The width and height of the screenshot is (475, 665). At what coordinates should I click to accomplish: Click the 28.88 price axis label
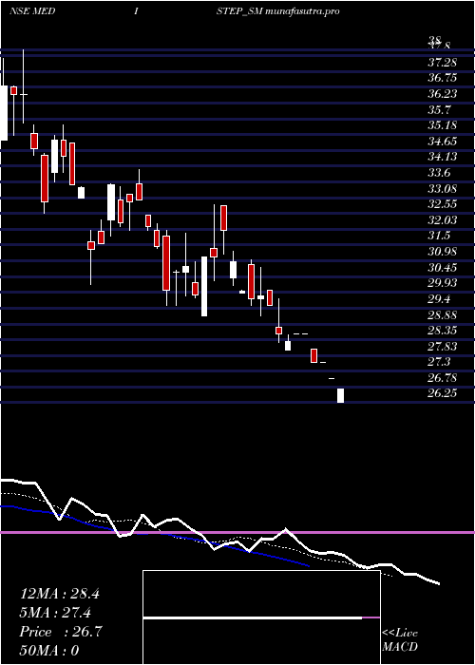[x=442, y=314]
